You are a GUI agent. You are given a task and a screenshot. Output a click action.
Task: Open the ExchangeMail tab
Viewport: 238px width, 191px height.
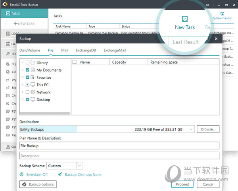click(x=115, y=50)
